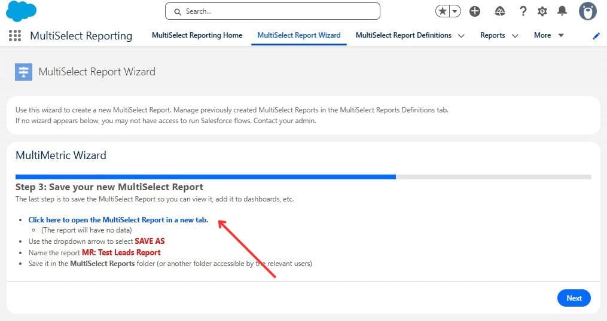Click the wizard progress bar
This screenshot has width=607, height=321.
(303, 177)
